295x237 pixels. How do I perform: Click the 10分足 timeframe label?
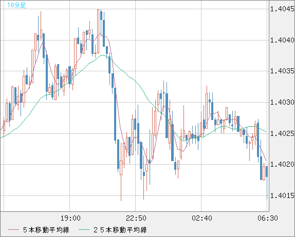point(16,5)
